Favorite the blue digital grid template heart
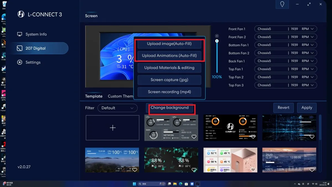332x187 pixels. [x=312, y=137]
